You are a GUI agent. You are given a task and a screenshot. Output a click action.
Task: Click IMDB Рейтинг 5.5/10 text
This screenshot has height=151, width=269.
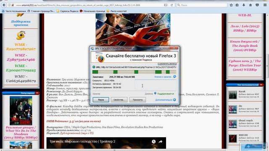pos(74,121)
